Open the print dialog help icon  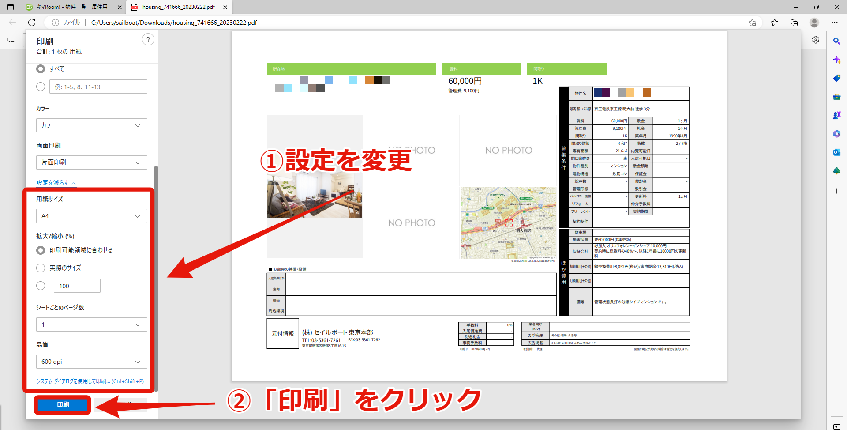148,39
